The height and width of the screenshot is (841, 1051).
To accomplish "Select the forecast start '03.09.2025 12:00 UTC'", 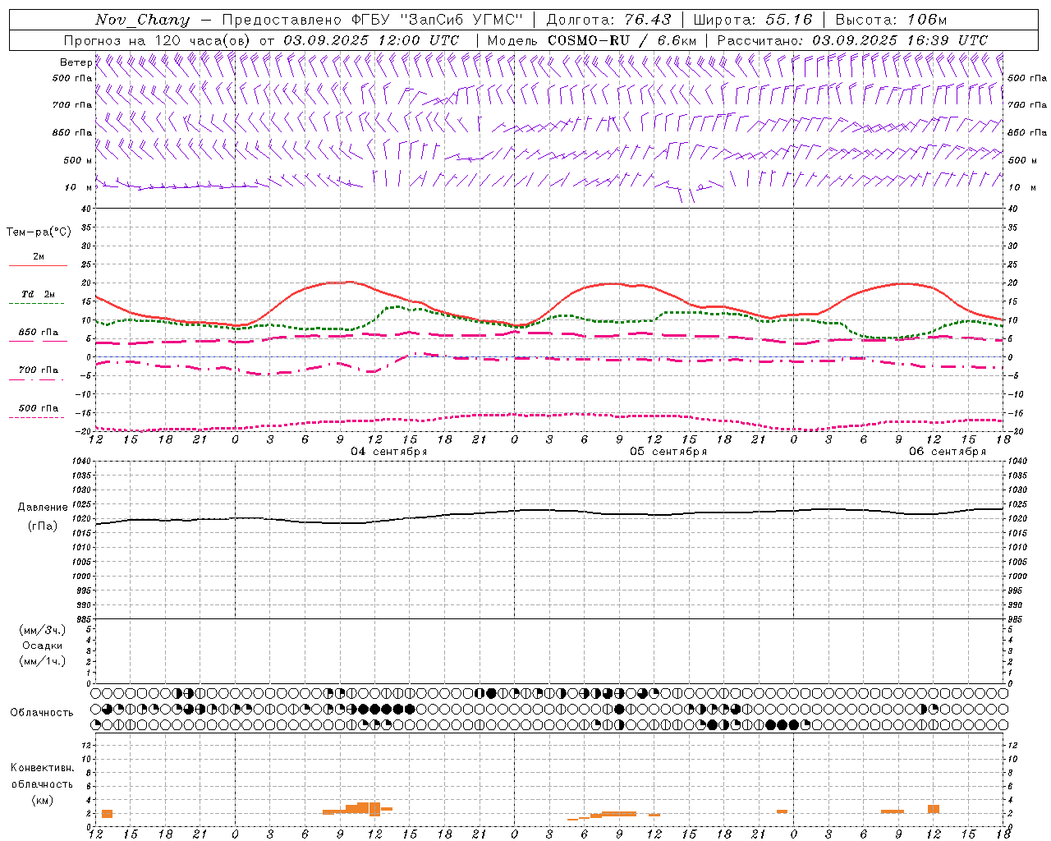I will (371, 40).
